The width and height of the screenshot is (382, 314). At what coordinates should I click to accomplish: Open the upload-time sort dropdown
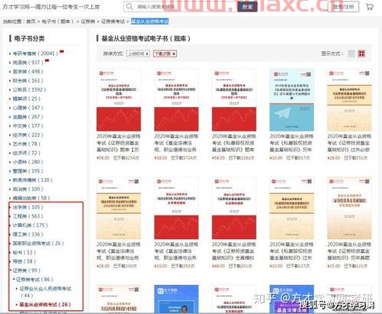pos(138,53)
